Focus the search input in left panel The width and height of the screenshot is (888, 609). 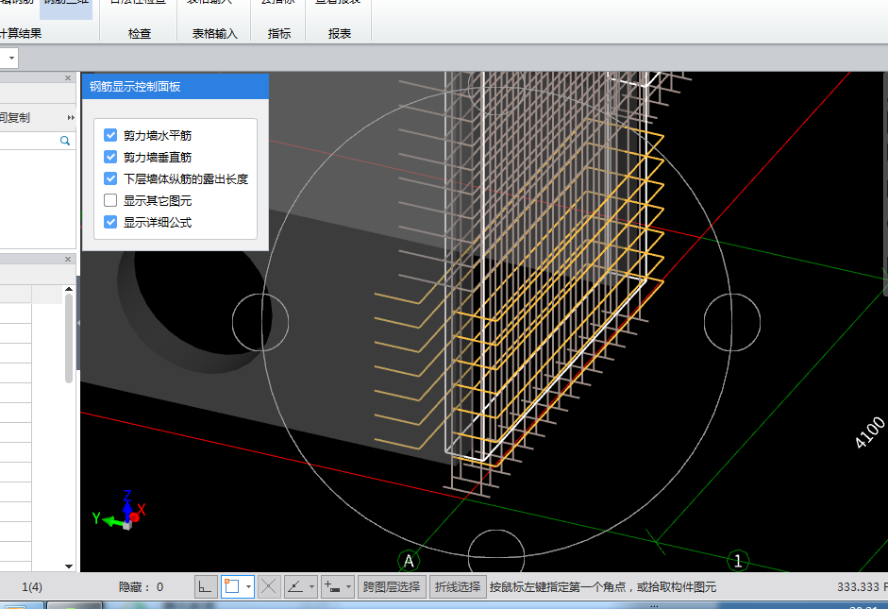point(28,141)
